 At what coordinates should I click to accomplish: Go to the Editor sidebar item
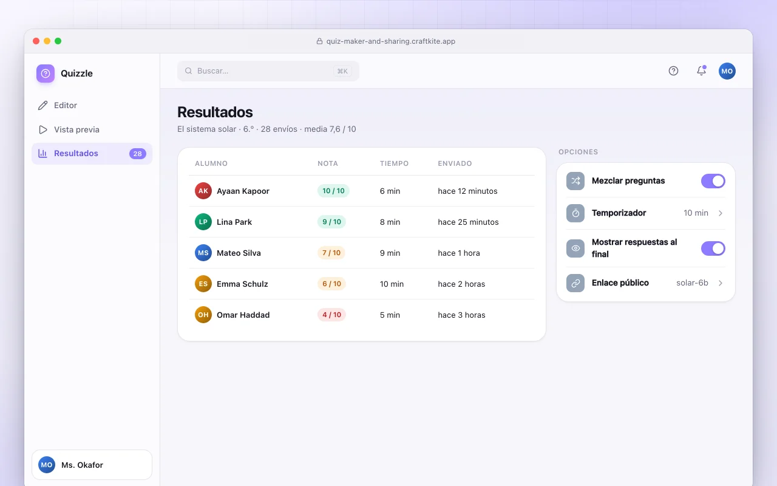[92, 105]
